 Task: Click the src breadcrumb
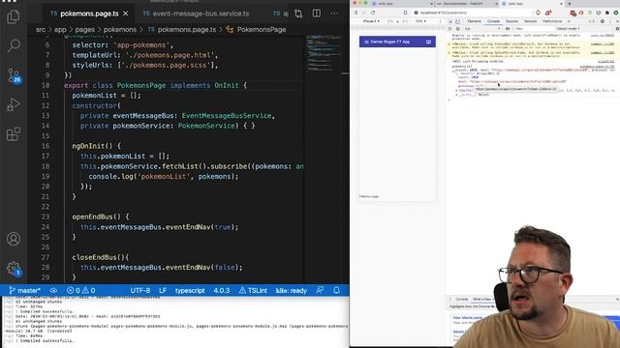tap(41, 30)
